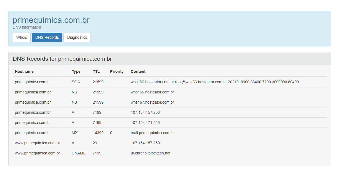Image resolution: width=338 pixels, height=169 pixels.
Task: Click the 'DNS Records for primequimica.com.br' heading
Action: click(62, 59)
